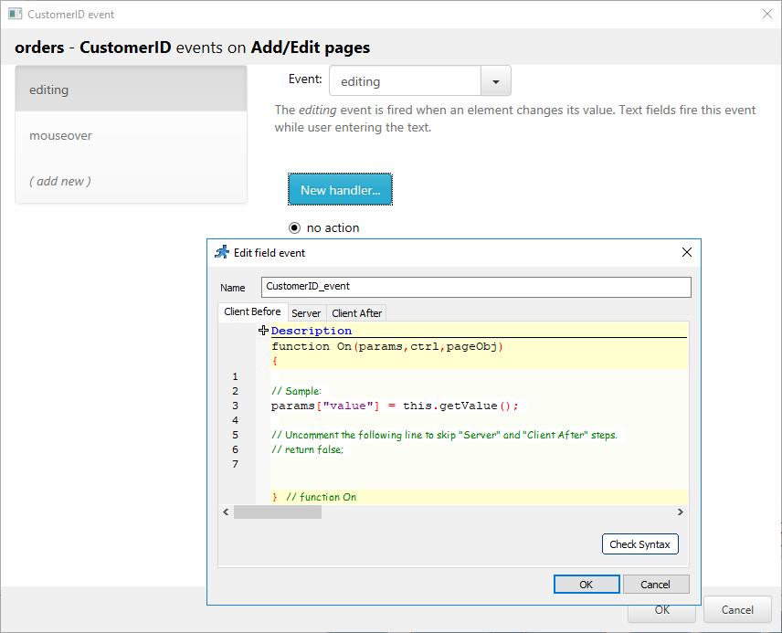The height and width of the screenshot is (633, 782).
Task: Click the Edit field event dialog icon
Action: coord(221,252)
